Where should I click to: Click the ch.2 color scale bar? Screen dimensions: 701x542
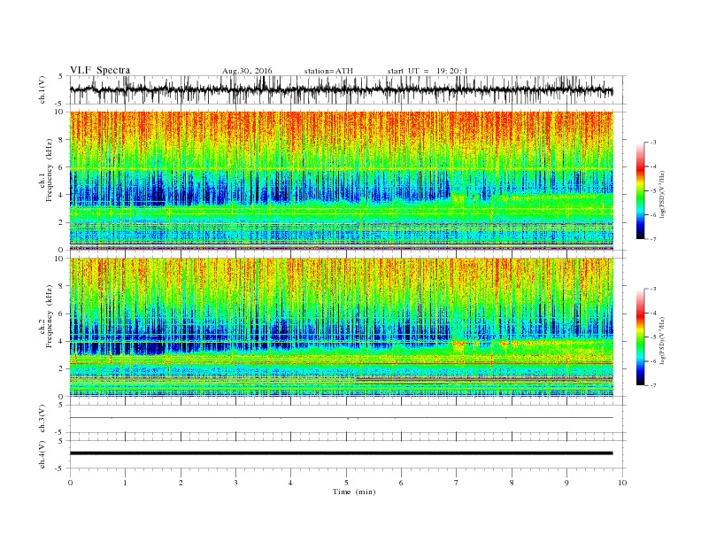(640, 337)
